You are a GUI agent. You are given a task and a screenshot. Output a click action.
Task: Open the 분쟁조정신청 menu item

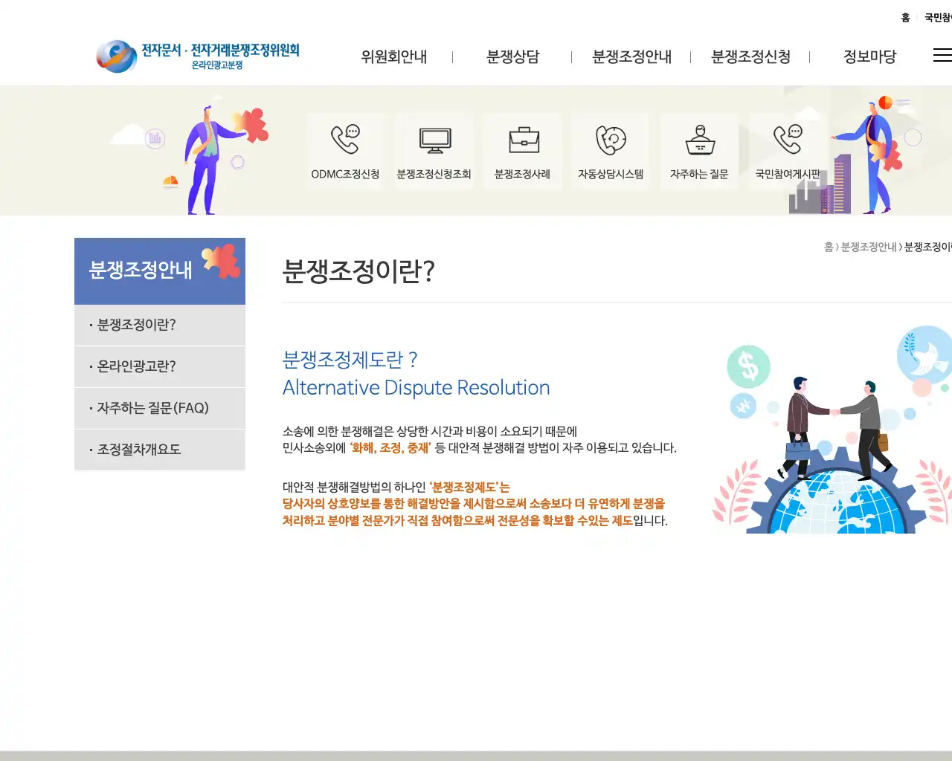click(751, 56)
